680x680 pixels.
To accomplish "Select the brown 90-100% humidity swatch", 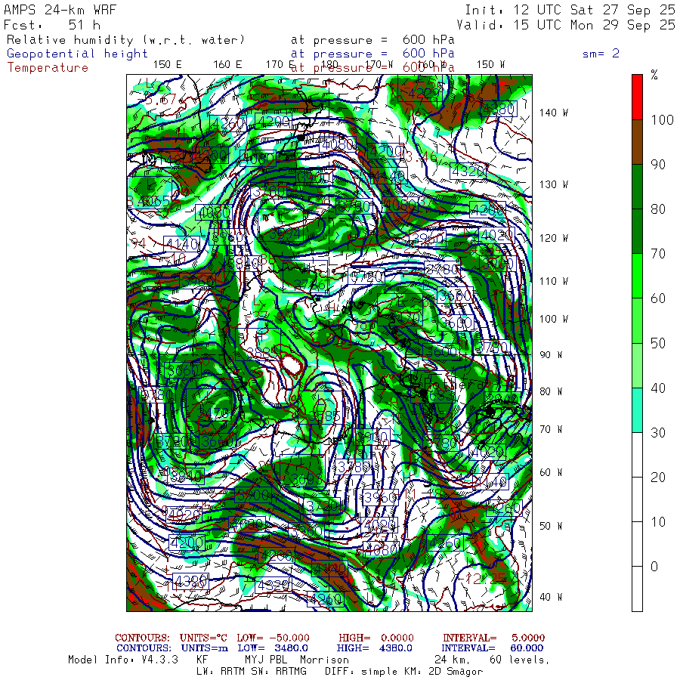I will coord(637,141).
